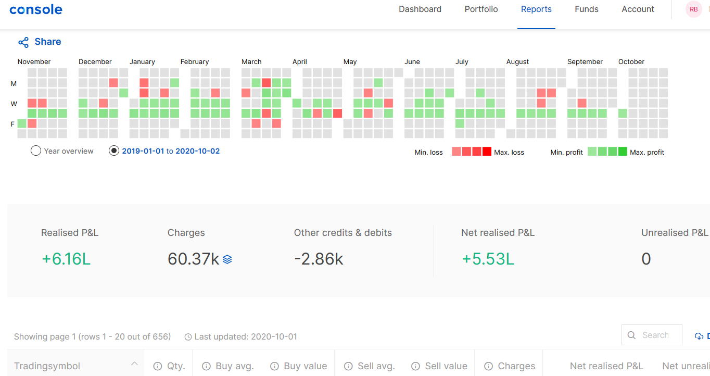Select the Reports tab
The height and width of the screenshot is (376, 710).
(536, 9)
